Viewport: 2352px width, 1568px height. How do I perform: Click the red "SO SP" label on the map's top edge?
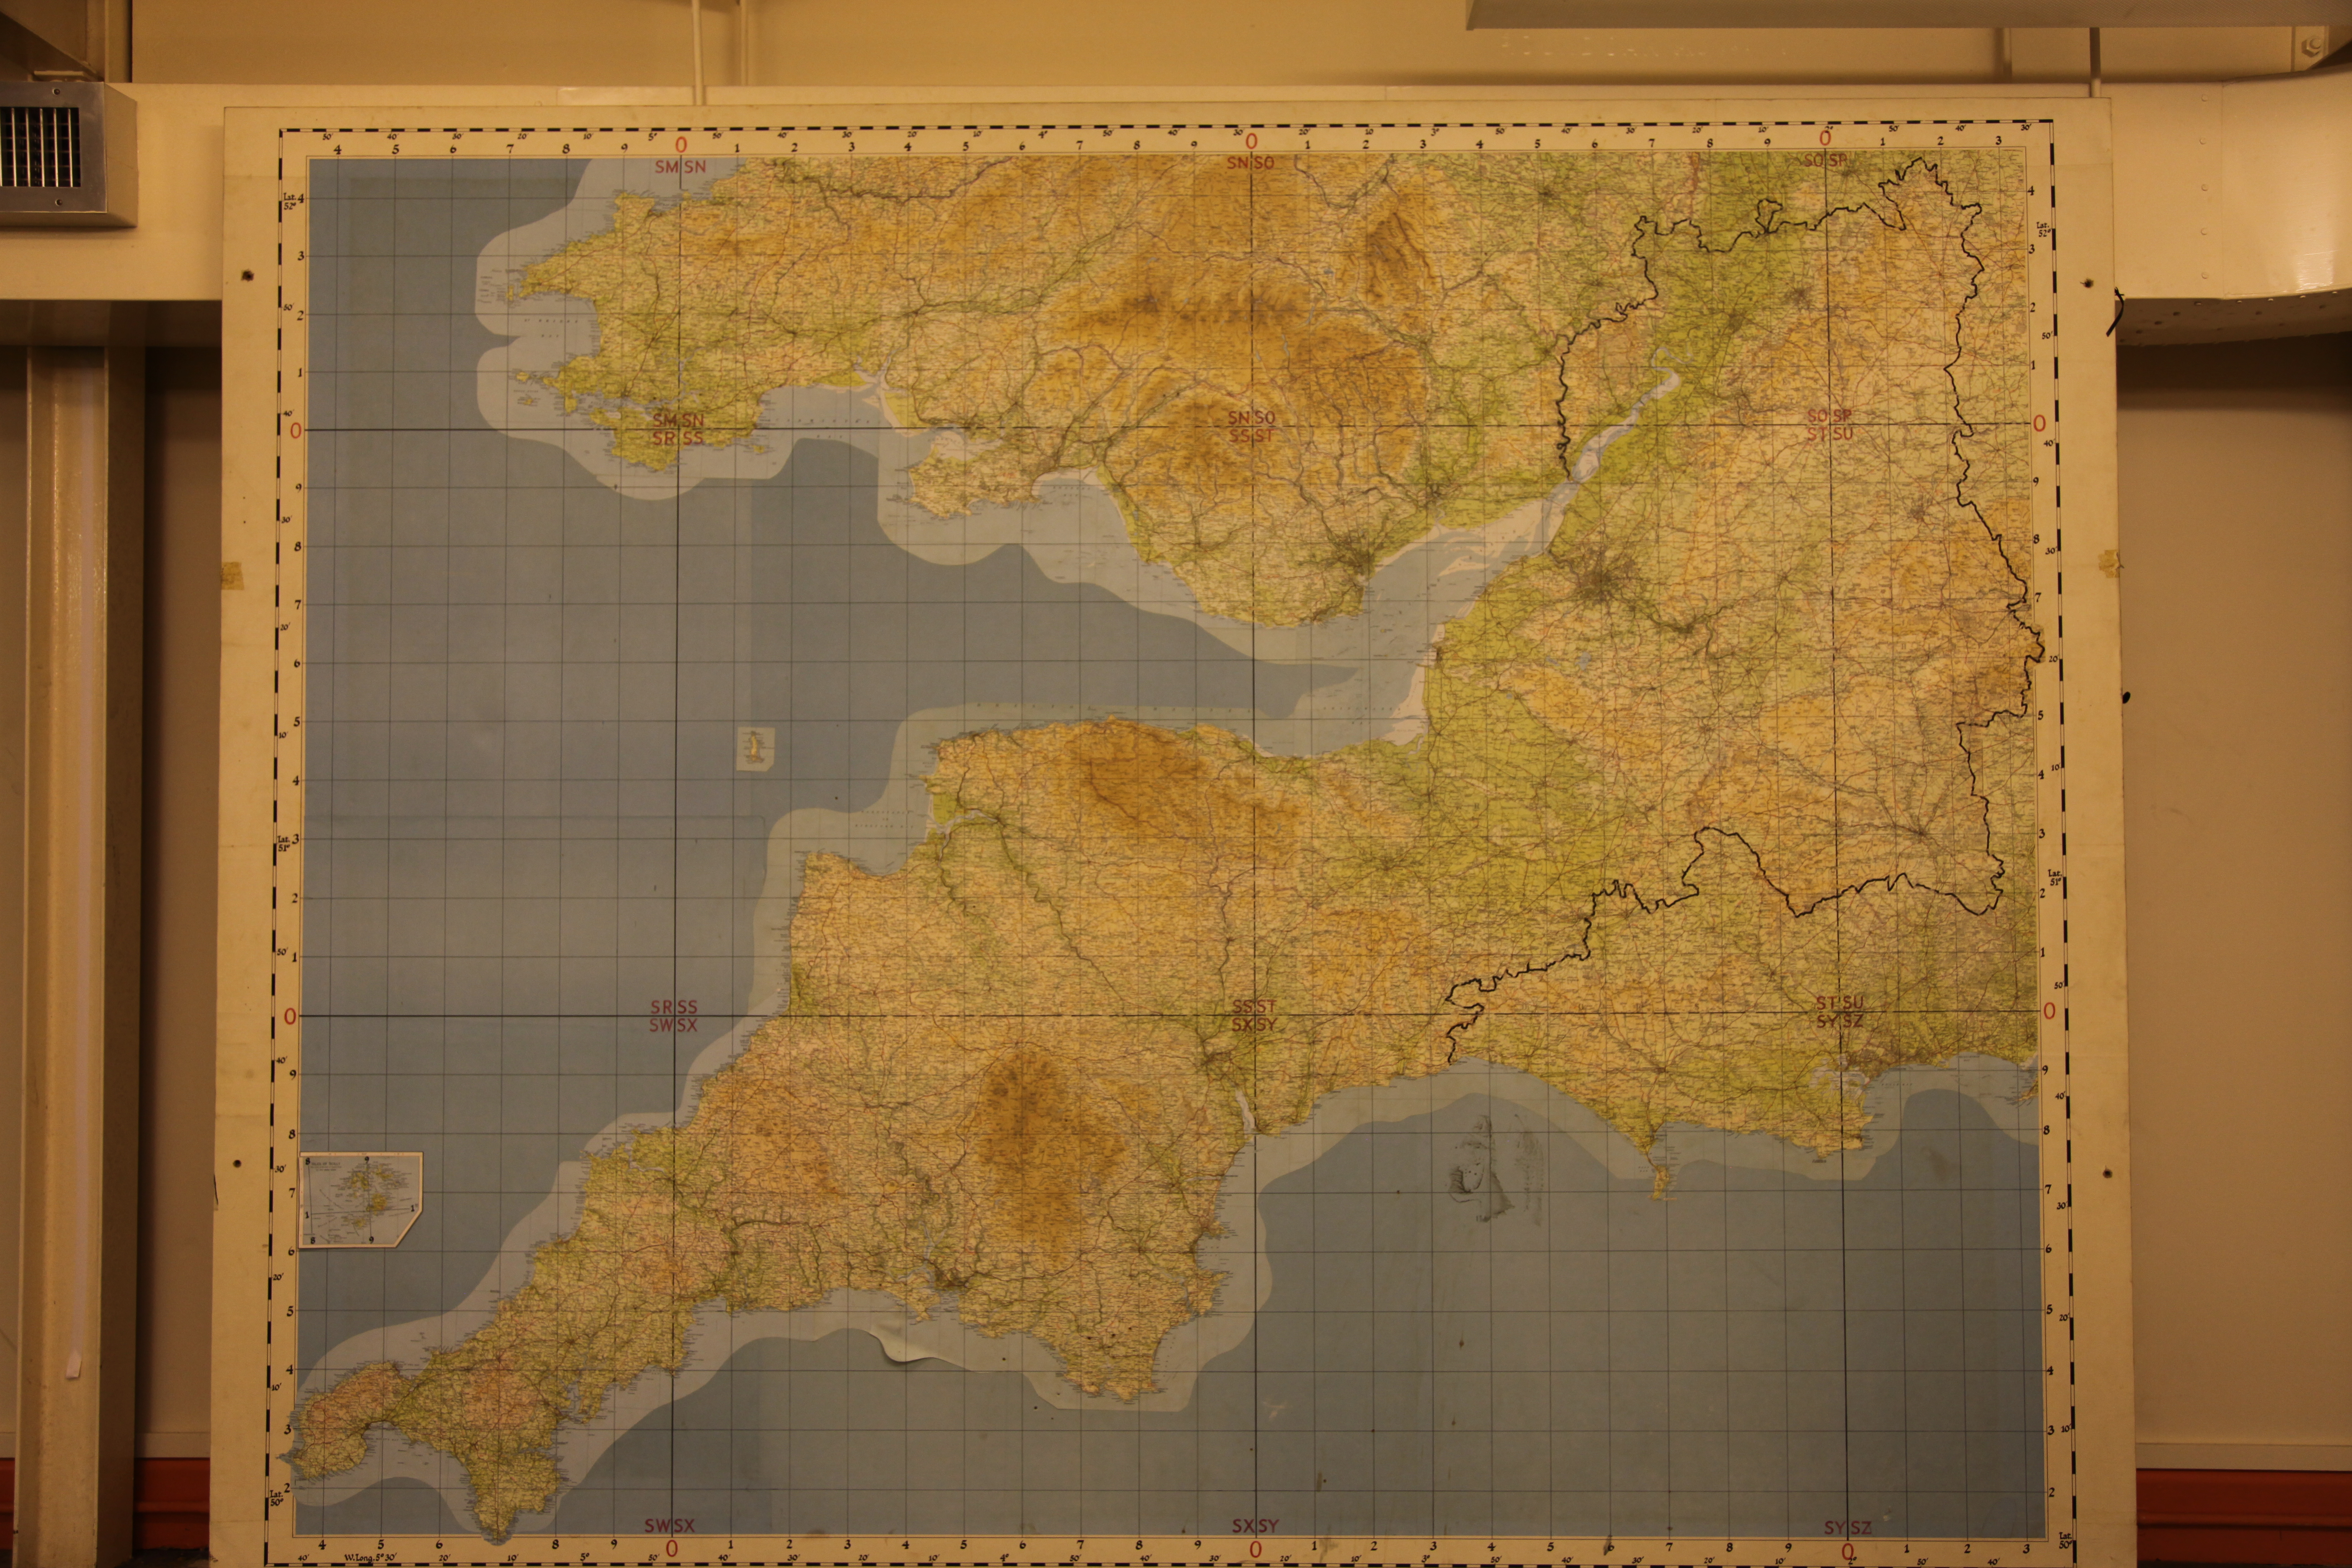pos(1825,160)
